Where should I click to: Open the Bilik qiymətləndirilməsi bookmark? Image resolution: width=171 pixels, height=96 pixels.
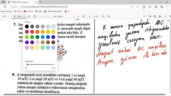point(53,11)
